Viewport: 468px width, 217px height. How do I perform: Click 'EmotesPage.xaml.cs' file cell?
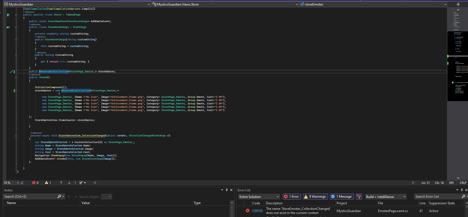[393, 211]
